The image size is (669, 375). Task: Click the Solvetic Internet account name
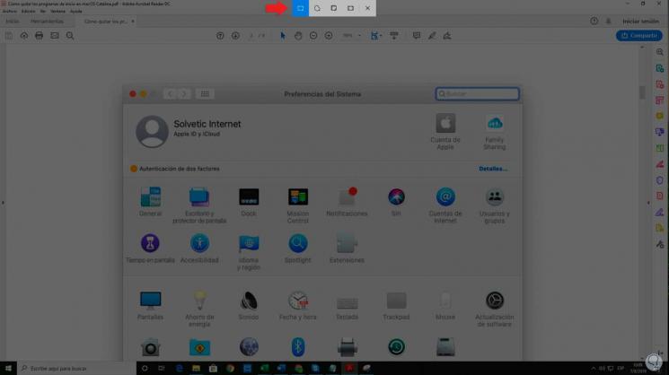tap(207, 124)
